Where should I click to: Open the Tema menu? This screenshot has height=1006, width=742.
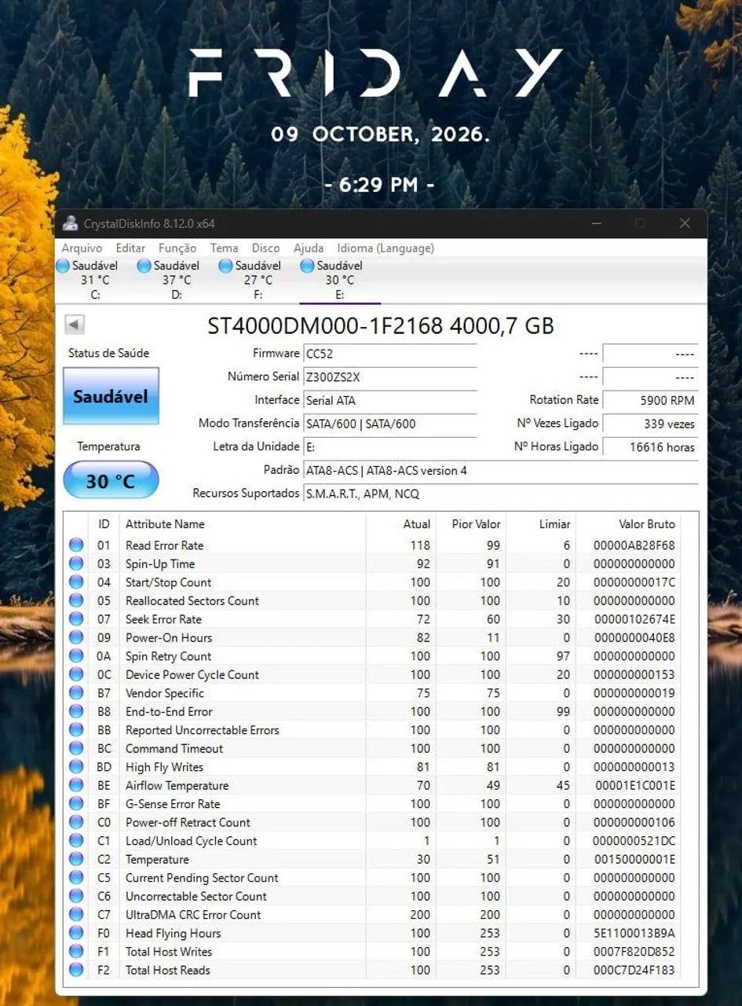point(224,248)
